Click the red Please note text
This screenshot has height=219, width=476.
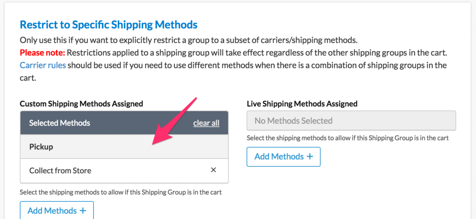click(x=42, y=52)
